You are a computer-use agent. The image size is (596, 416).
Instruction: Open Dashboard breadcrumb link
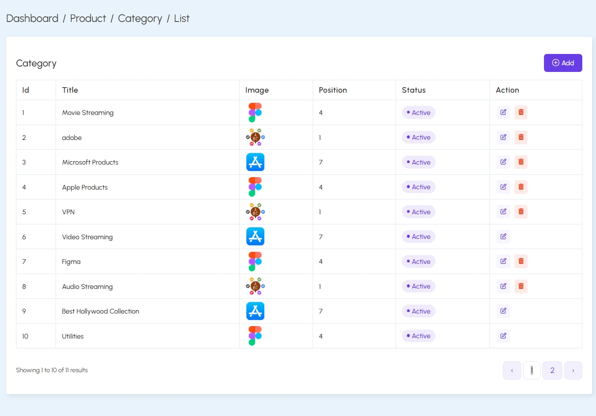tap(32, 18)
